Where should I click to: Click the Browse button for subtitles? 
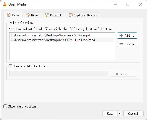(124, 74)
